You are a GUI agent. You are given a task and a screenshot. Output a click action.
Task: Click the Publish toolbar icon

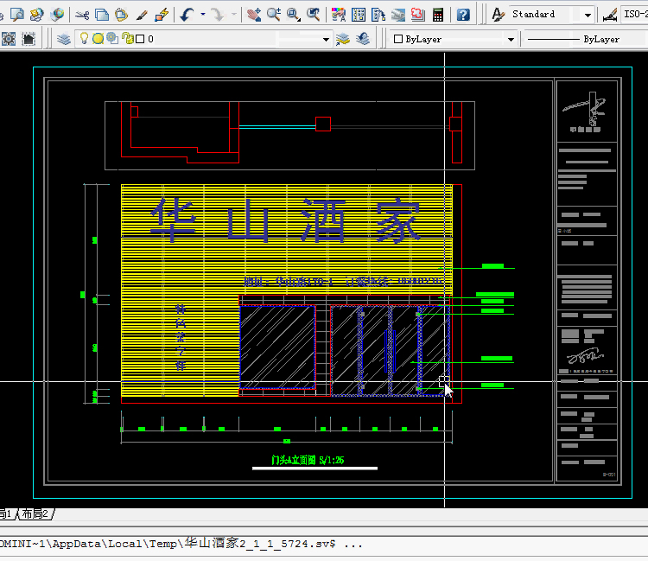pos(37,15)
